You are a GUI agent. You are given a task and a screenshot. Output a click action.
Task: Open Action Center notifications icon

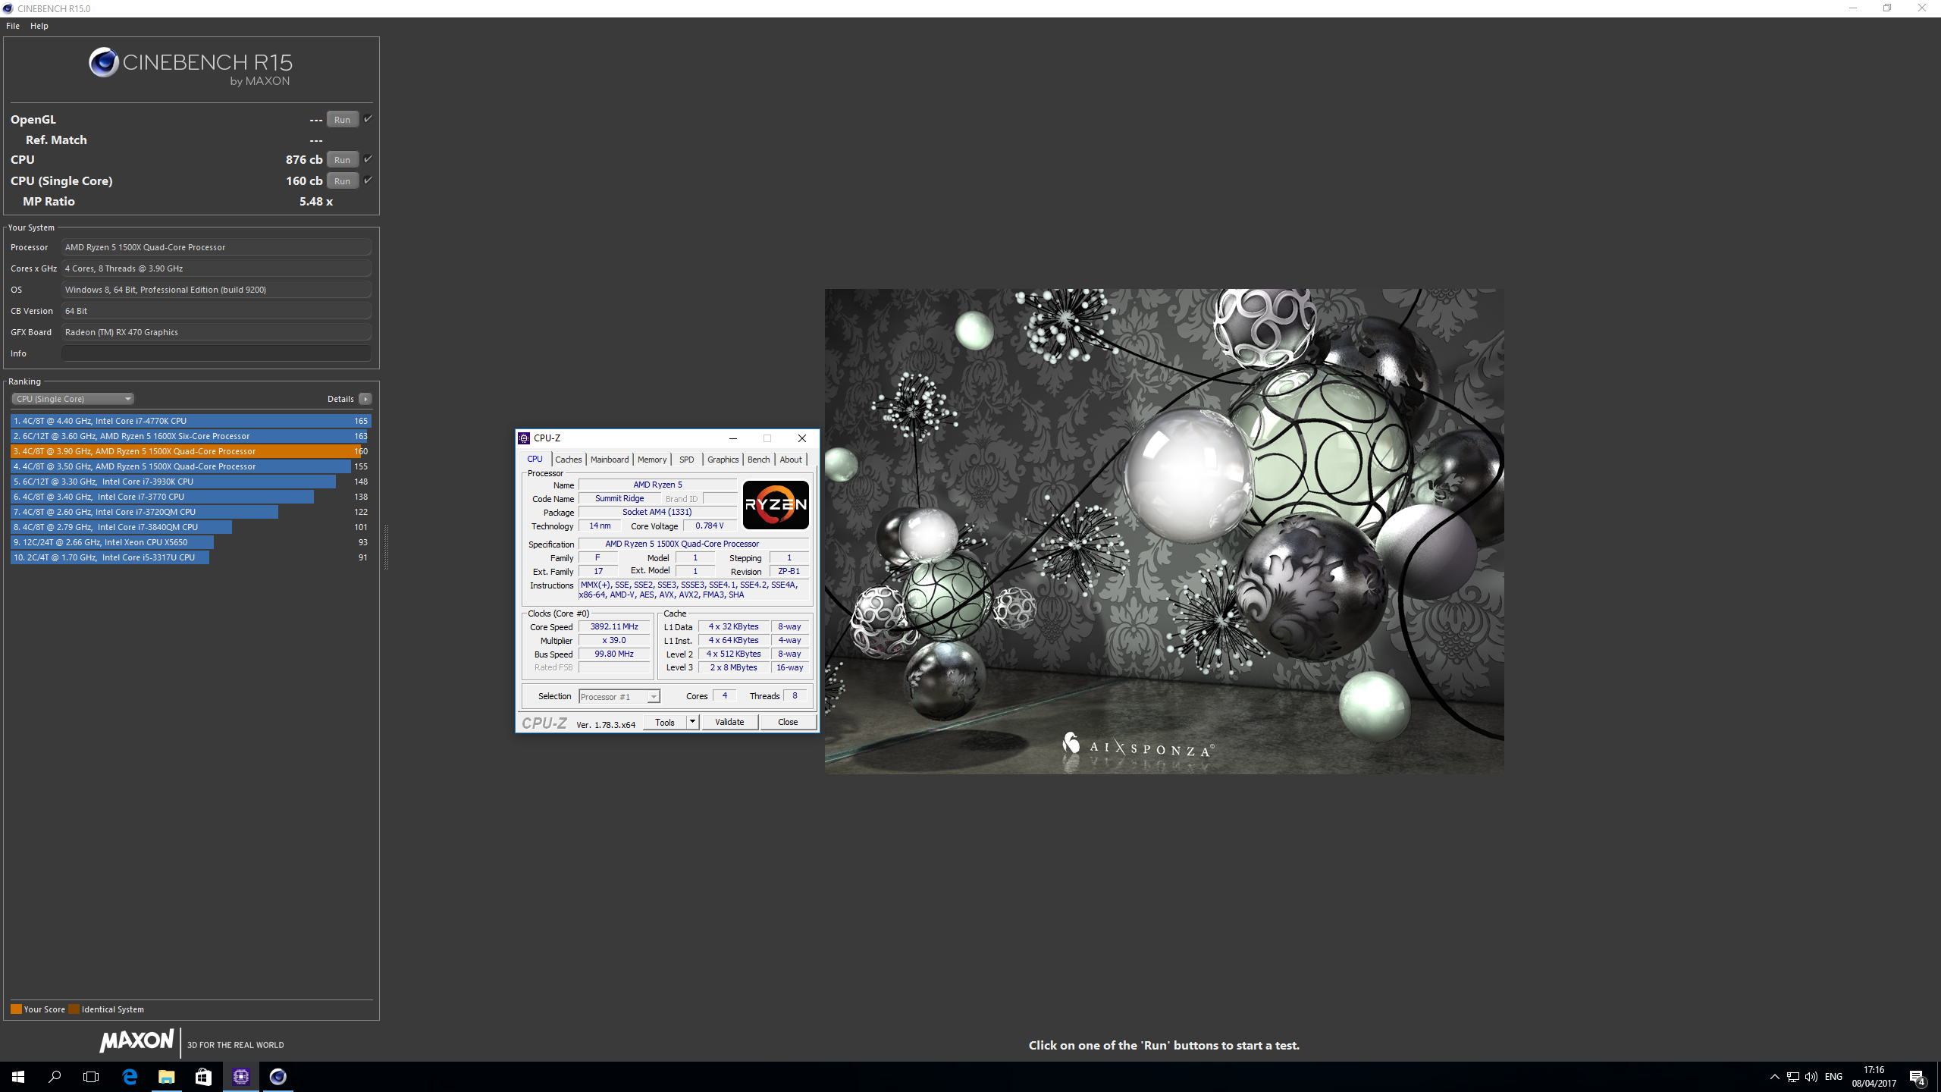1917,1077
